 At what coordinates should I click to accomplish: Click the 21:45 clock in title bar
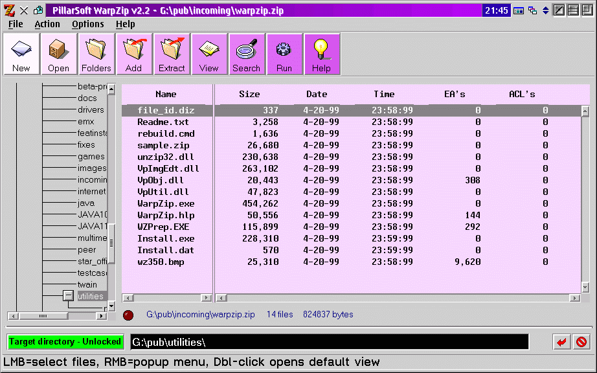click(497, 10)
